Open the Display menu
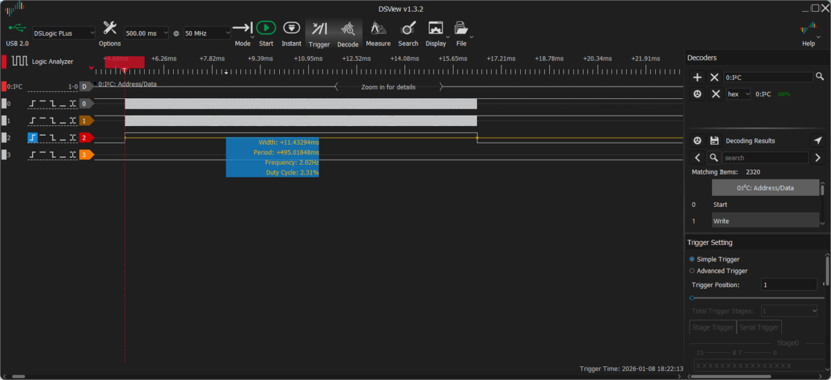The width and height of the screenshot is (831, 380). click(x=436, y=32)
